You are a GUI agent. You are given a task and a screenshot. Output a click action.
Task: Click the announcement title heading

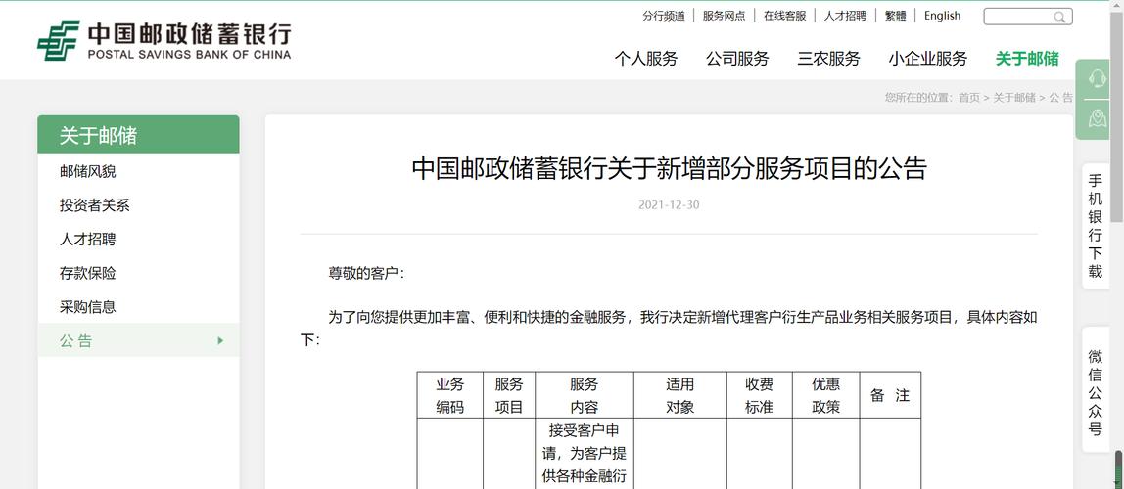670,168
